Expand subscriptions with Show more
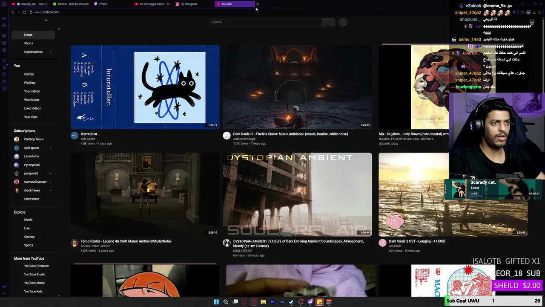Screen dimensions: 545x307 pos(32,199)
